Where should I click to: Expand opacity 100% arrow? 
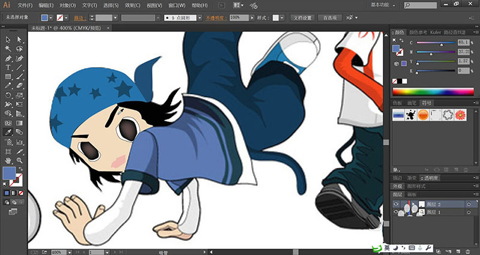[252, 18]
